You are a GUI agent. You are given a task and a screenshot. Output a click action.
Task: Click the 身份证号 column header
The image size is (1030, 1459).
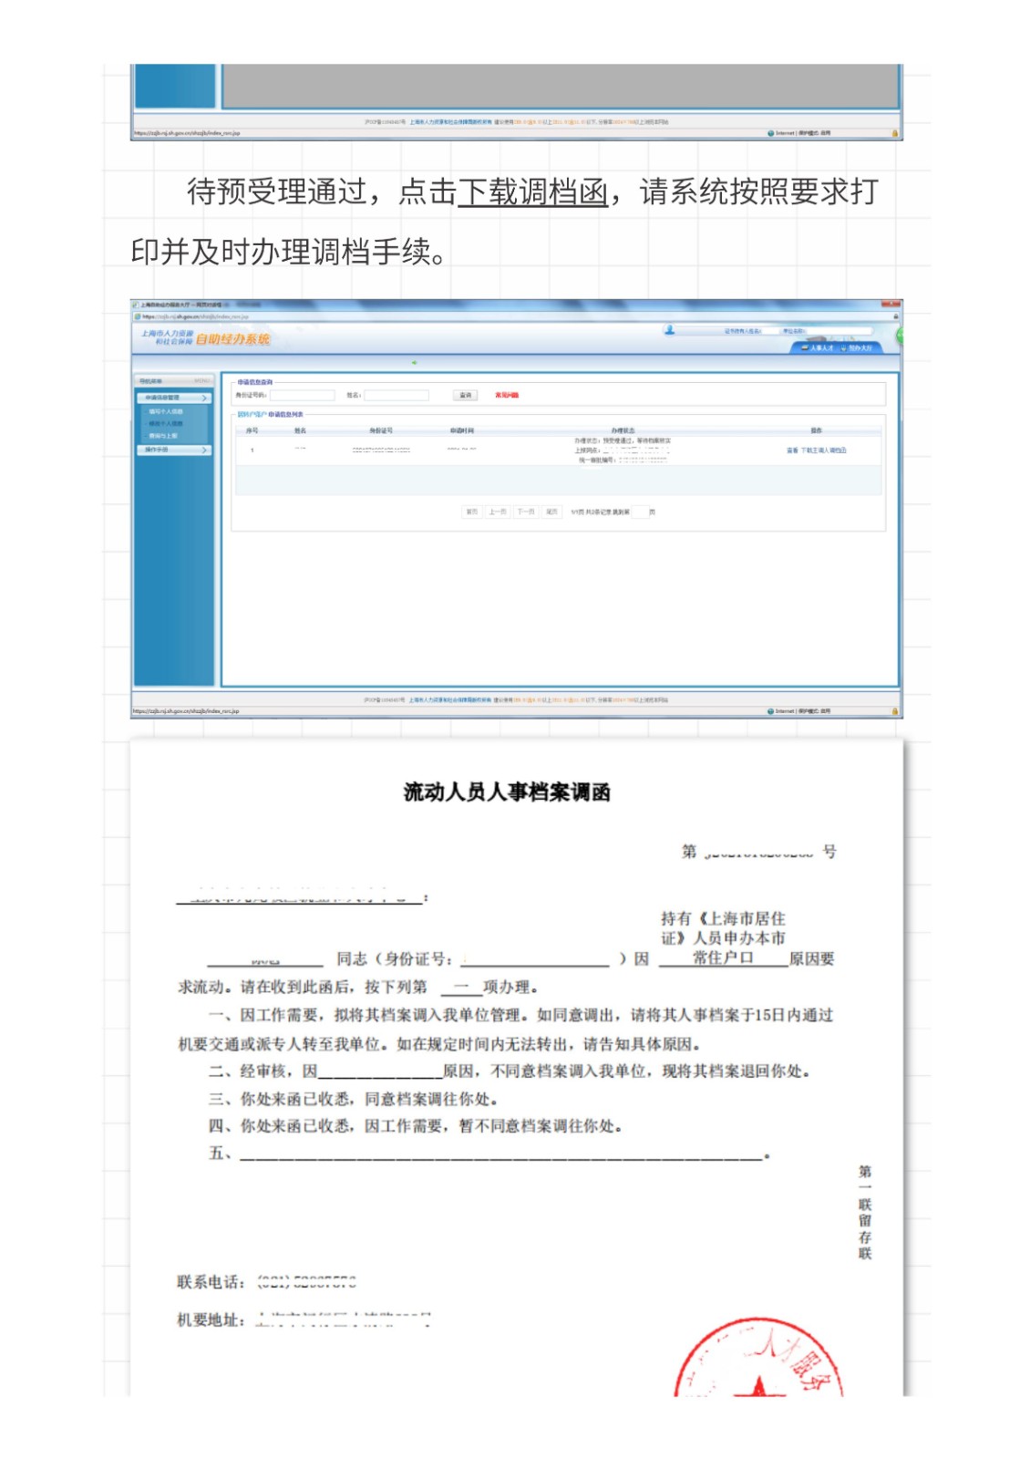[381, 430]
